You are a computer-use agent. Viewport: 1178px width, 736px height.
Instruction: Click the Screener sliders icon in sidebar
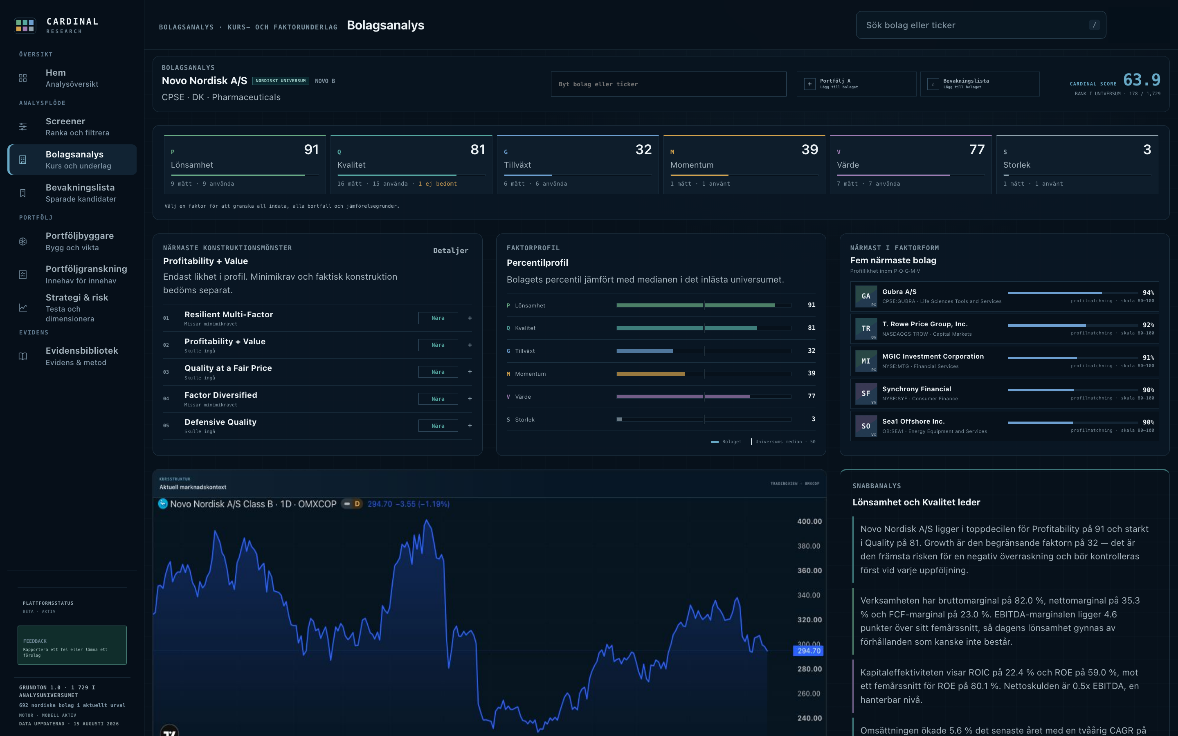tap(23, 127)
